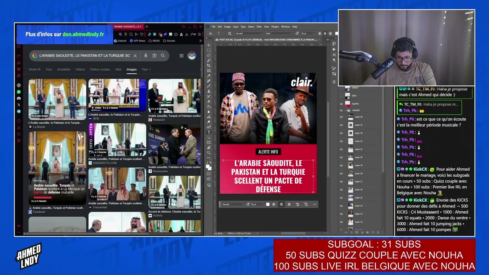Select the Crop tool
This screenshot has height=275, width=489.
[x=209, y=66]
